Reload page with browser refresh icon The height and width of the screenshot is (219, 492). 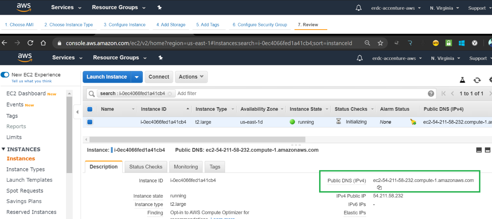30,43
